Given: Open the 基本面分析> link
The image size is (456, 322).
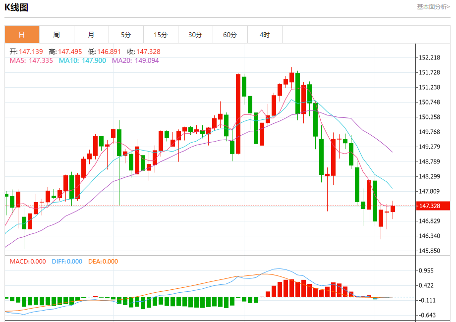Looking at the screenshot, I should pos(433,6).
